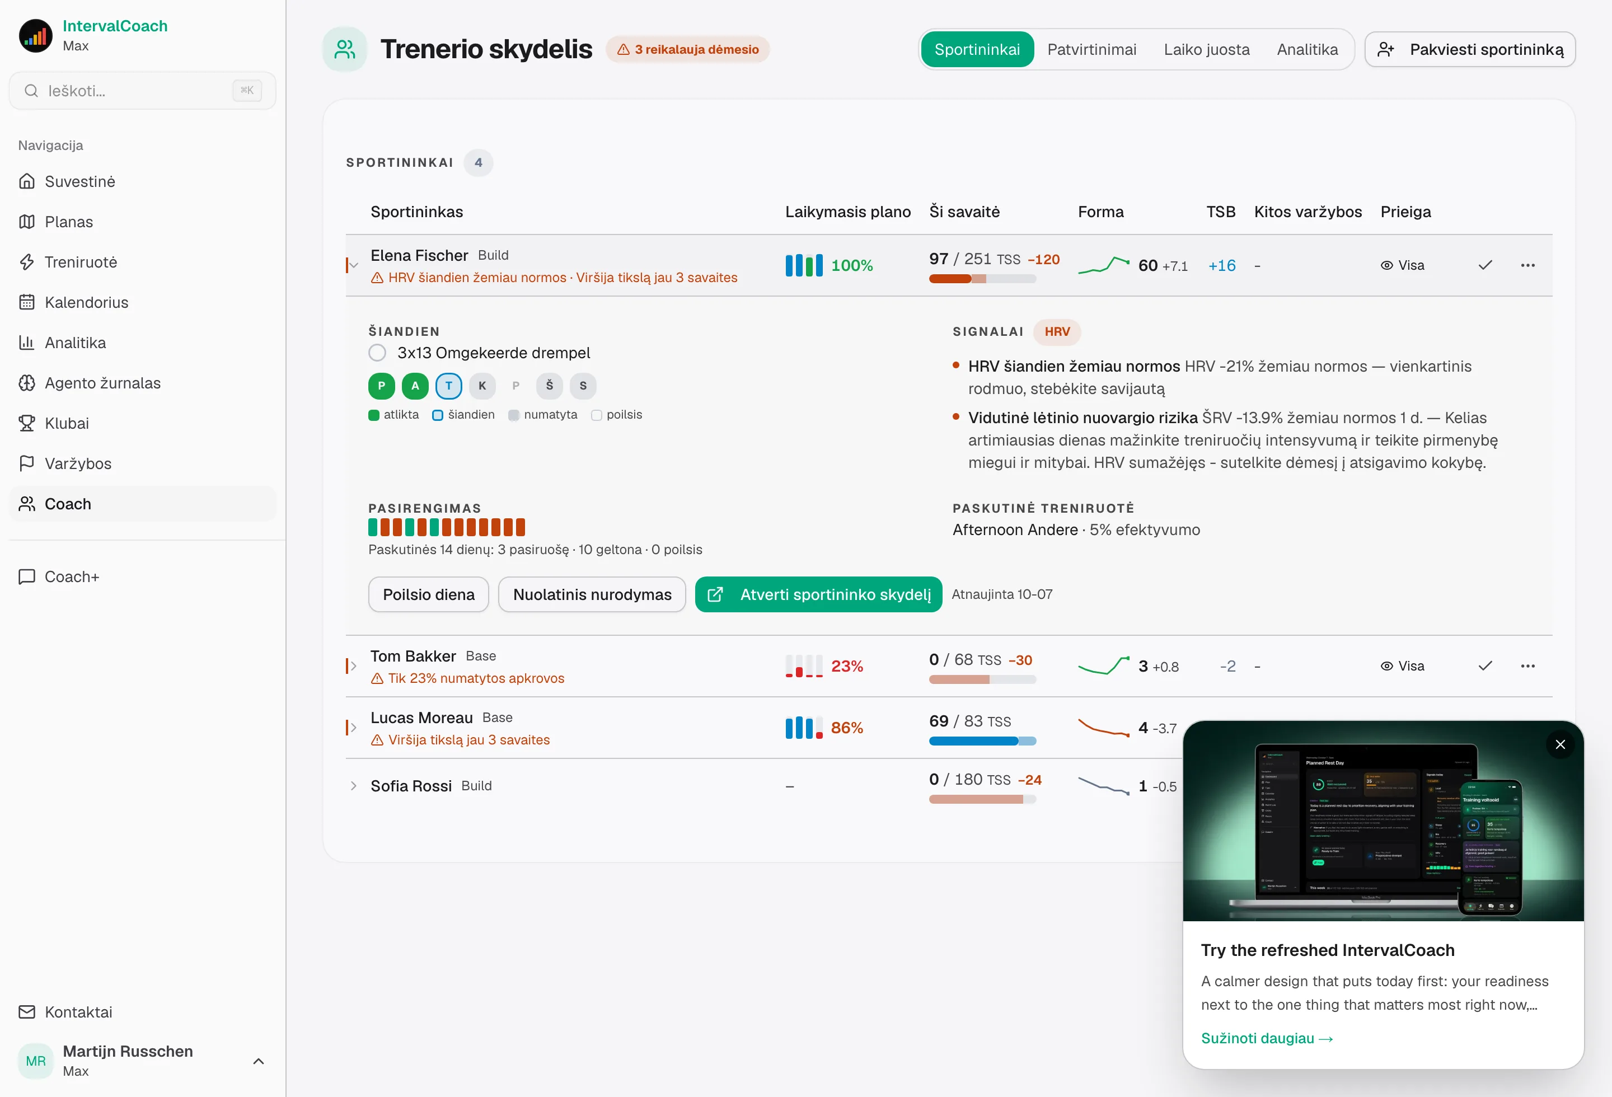This screenshot has width=1612, height=1097.
Task: Select the T (today) day circle
Action: (449, 386)
